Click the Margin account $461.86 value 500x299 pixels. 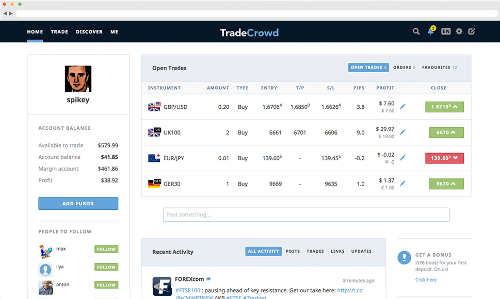pos(108,169)
